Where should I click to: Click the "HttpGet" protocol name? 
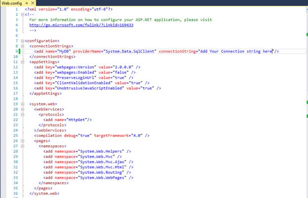[x=77, y=120]
